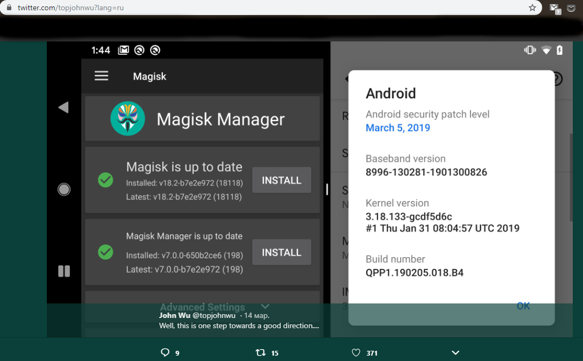Click the green check beside Magisk Manager is up to date
Screen dimensions: 583x361
pos(105,252)
